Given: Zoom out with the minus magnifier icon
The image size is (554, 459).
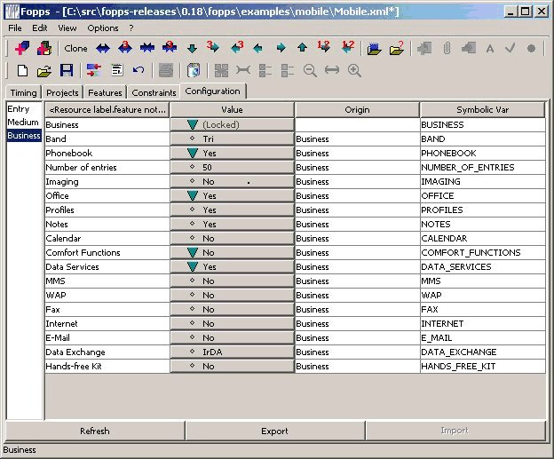Looking at the screenshot, I should tap(310, 71).
